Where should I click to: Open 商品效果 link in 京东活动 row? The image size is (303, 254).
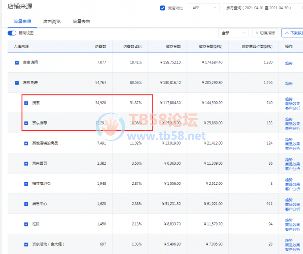(x=292, y=245)
